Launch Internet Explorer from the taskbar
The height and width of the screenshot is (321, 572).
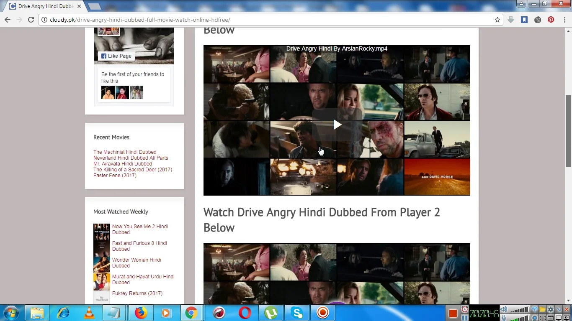coord(63,313)
